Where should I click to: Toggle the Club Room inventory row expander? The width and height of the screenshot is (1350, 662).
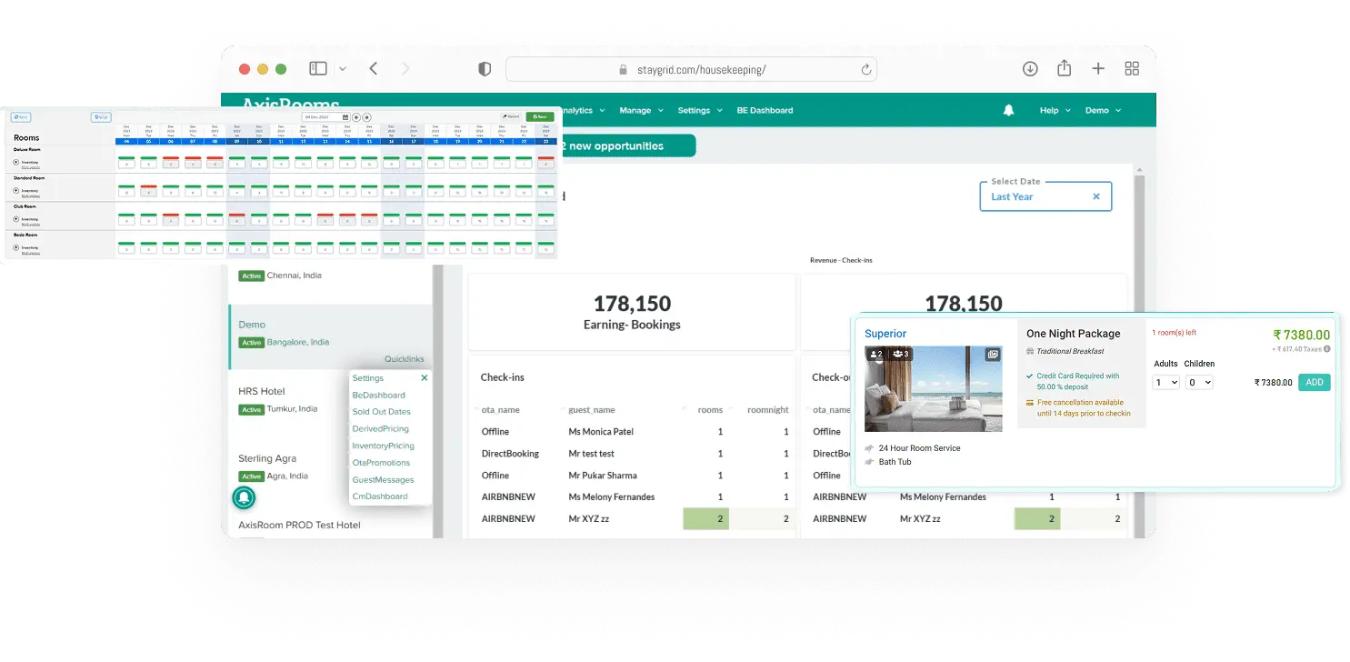click(x=16, y=218)
